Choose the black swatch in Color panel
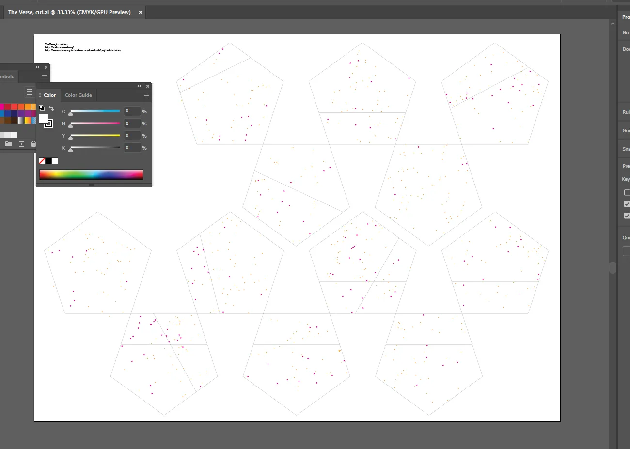Image resolution: width=630 pixels, height=449 pixels. (x=48, y=161)
